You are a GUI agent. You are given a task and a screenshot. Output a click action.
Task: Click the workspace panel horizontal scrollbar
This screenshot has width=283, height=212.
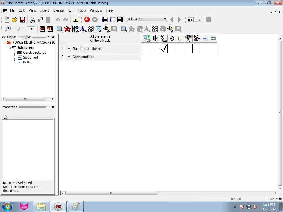tap(25, 99)
